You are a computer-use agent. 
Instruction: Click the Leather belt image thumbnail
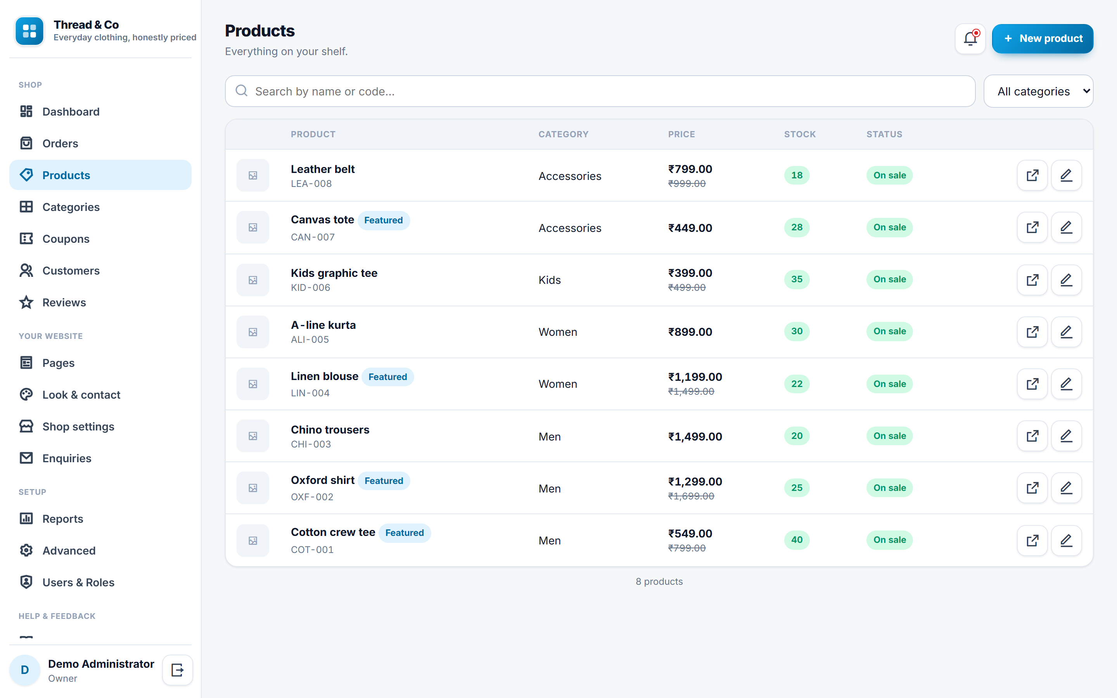point(253,175)
